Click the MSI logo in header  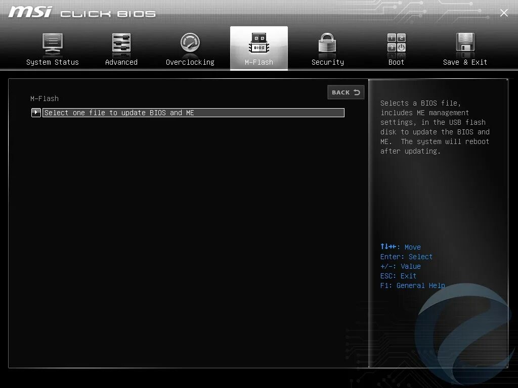(30, 12)
